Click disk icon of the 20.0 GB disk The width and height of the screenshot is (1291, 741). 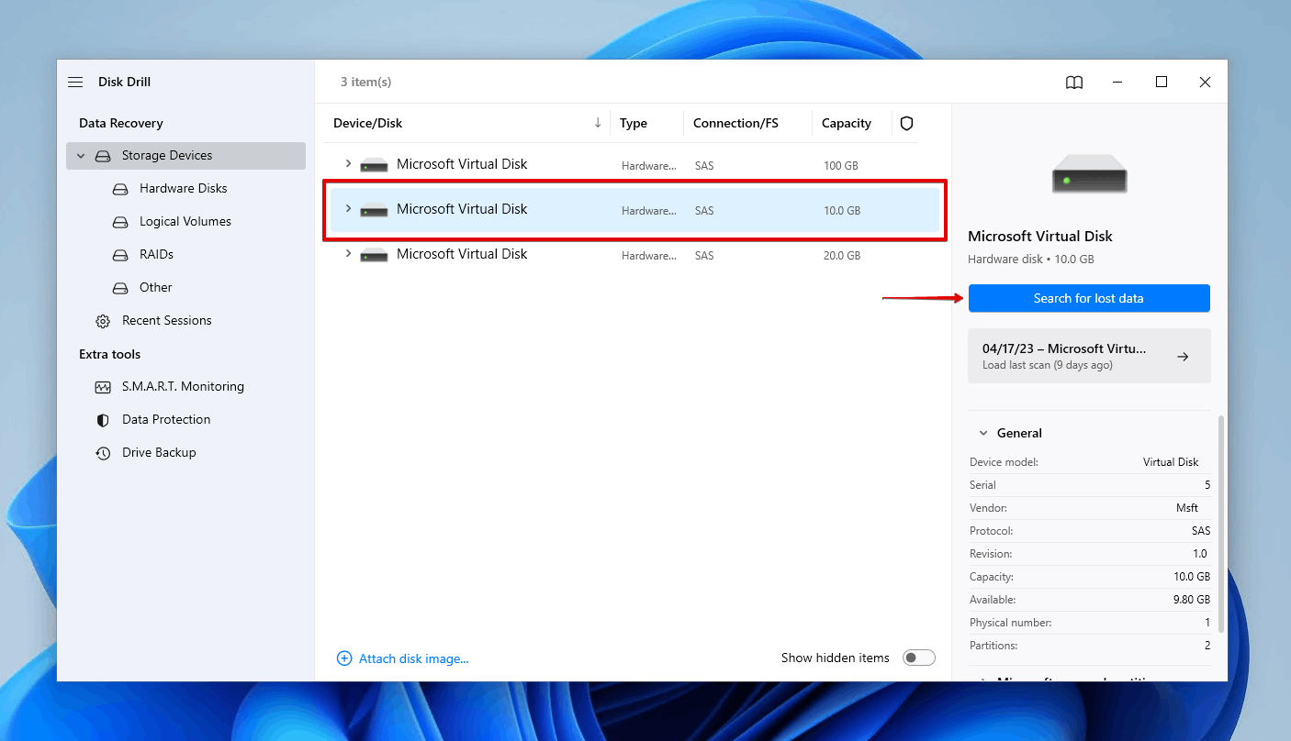(374, 255)
